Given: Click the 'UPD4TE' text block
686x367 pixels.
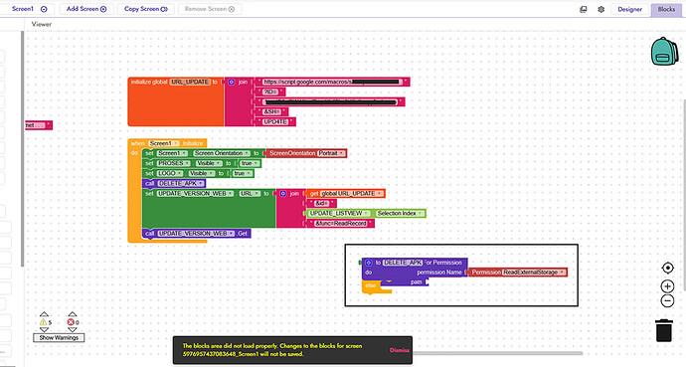Looking at the screenshot, I should click(275, 122).
